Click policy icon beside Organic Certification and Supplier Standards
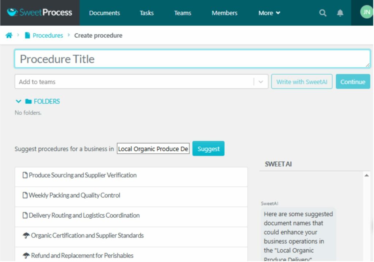This screenshot has height=262, width=374. coord(26,235)
